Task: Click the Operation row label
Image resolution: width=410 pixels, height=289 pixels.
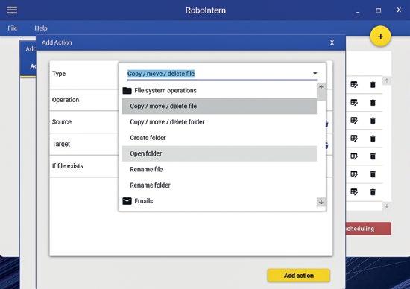Action: (x=66, y=100)
